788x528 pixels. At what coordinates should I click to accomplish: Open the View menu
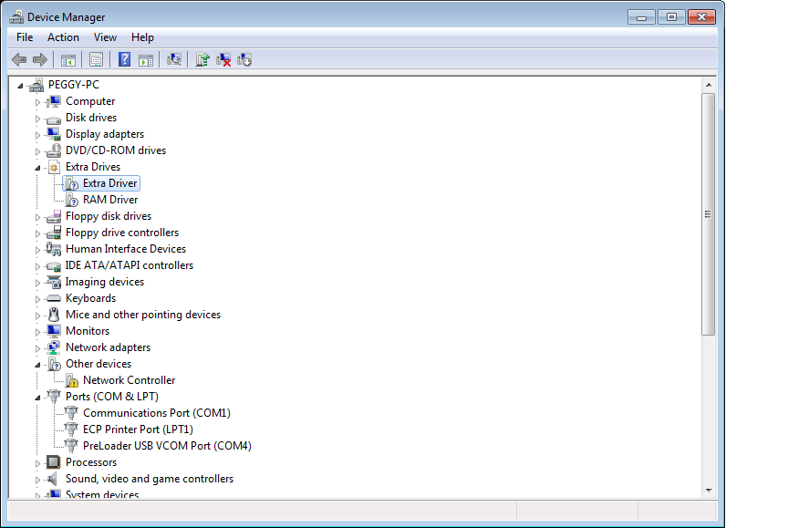[x=105, y=37]
